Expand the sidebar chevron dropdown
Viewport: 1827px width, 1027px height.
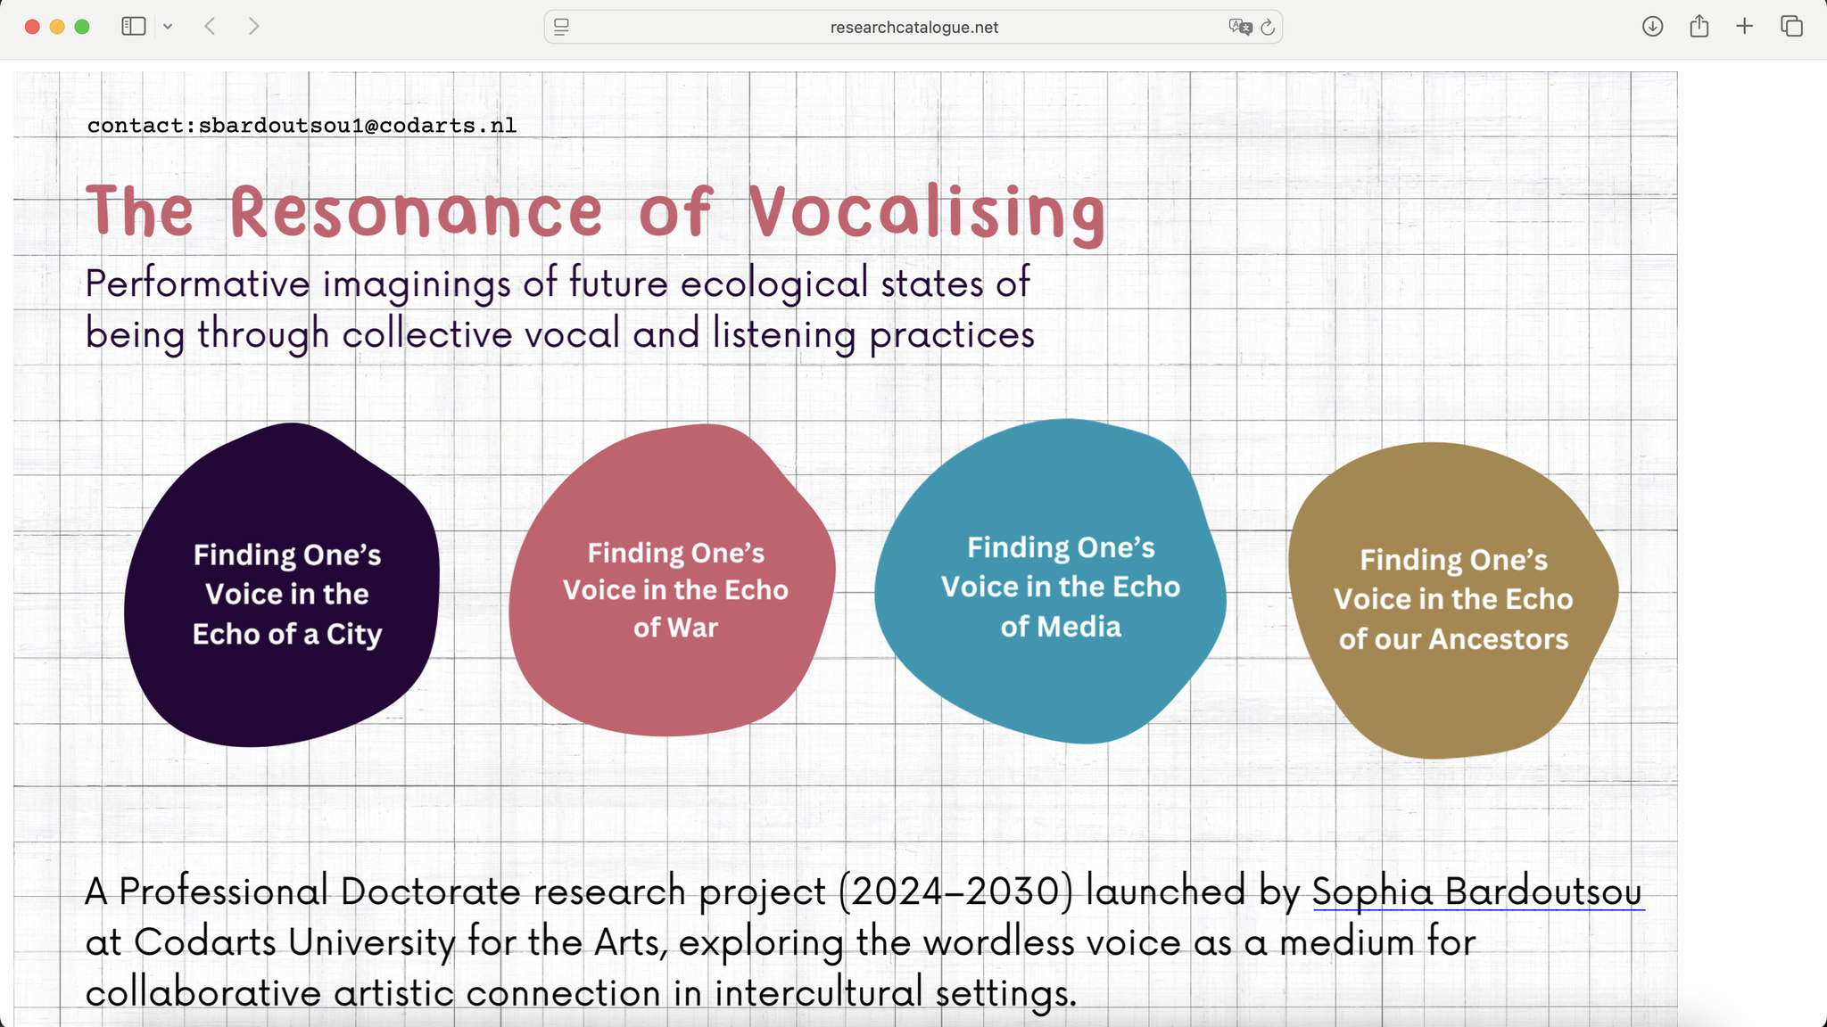(169, 26)
